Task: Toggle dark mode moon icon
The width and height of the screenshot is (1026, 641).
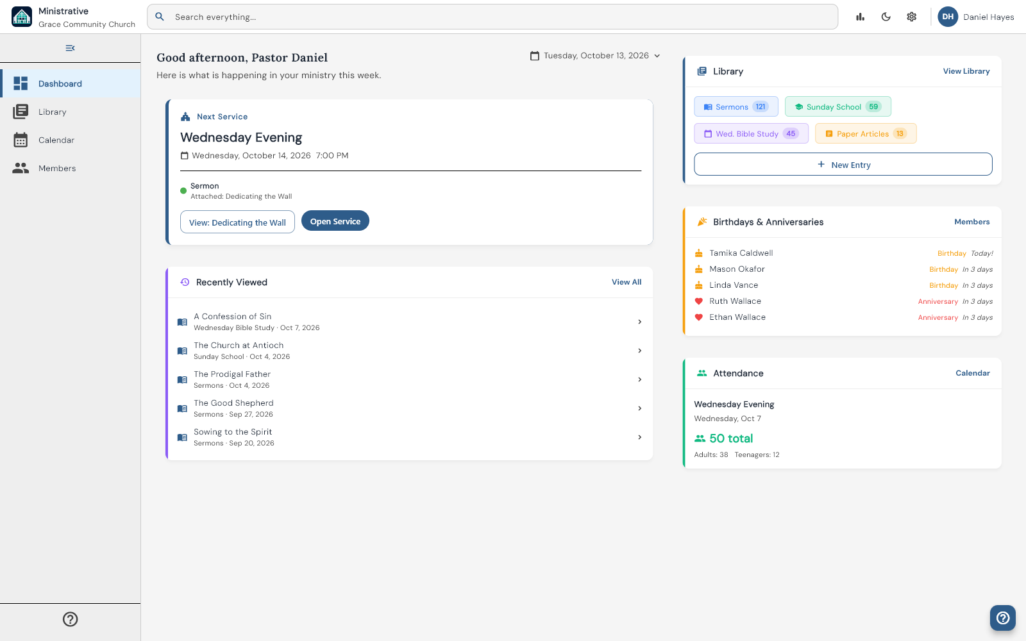Action: click(886, 17)
